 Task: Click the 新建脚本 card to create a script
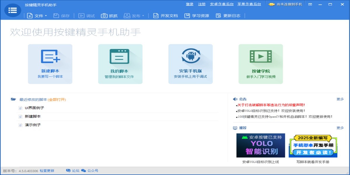tap(50, 64)
